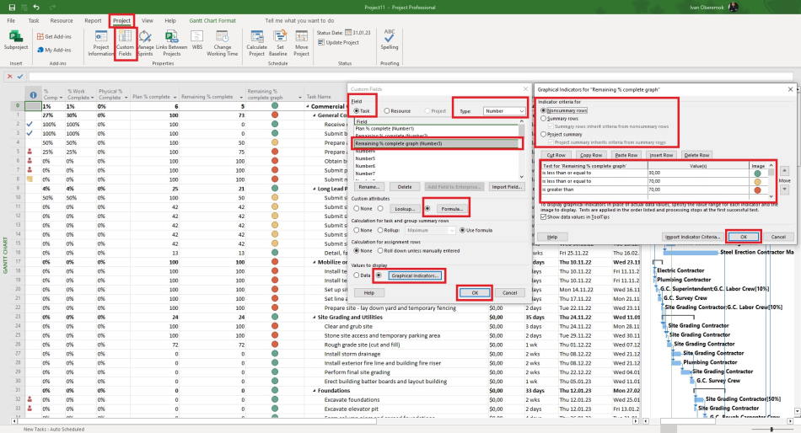Switch to the Report ribbon tab
The height and width of the screenshot is (433, 801).
93,20
